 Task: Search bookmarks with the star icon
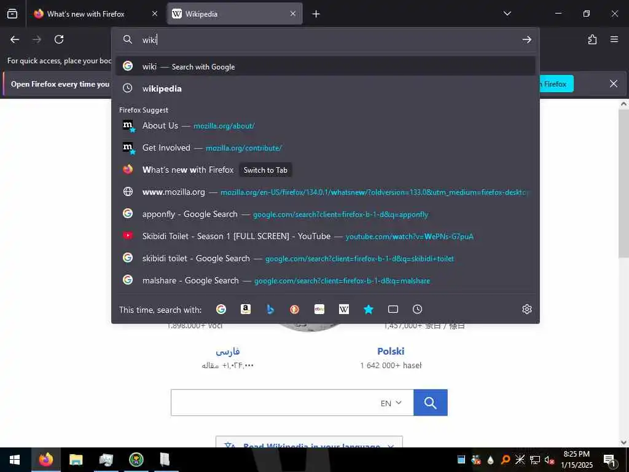coord(369,309)
